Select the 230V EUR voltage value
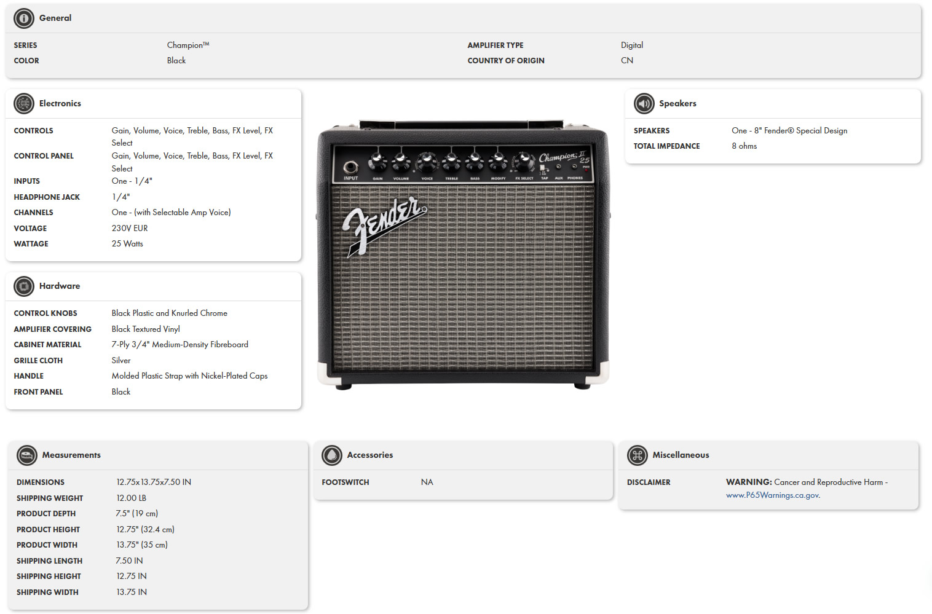This screenshot has height=614, width=932. (130, 229)
